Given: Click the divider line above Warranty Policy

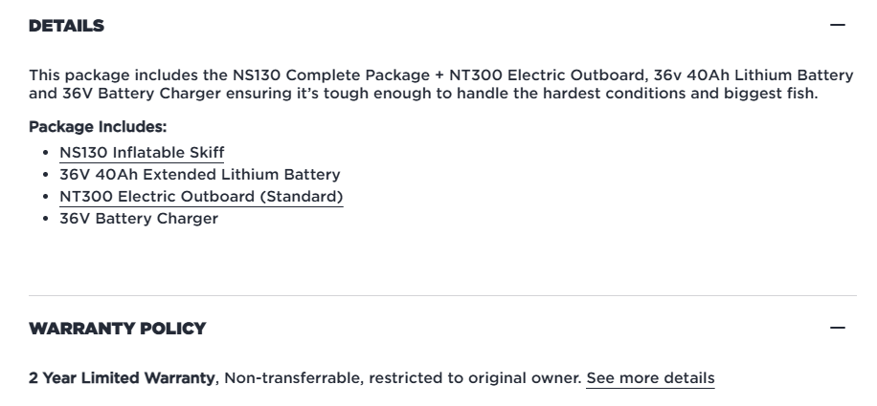Looking at the screenshot, I should (442, 295).
